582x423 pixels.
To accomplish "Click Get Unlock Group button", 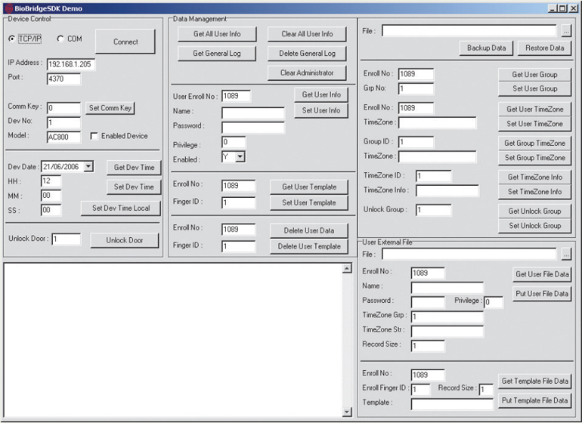I will pyautogui.click(x=535, y=211).
